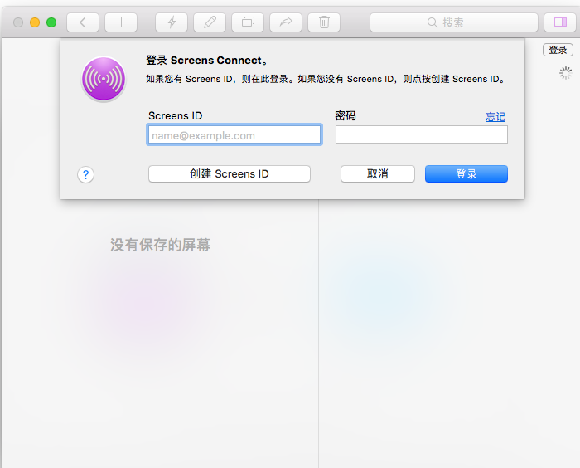Click the 登录 button at top right
The height and width of the screenshot is (468, 580).
[x=558, y=50]
